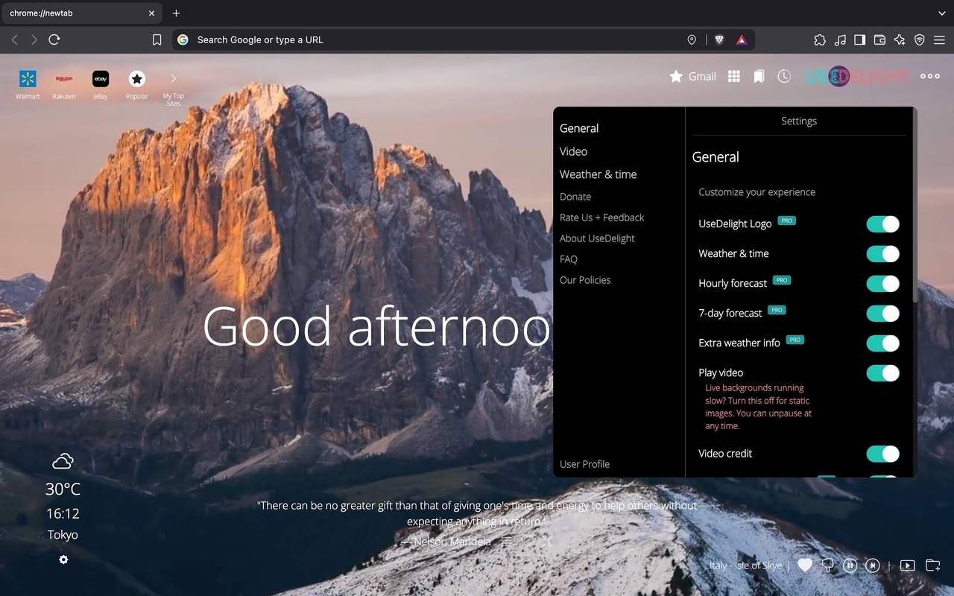Open Donate in settings sidebar
Viewport: 954px width, 596px height.
575,197
